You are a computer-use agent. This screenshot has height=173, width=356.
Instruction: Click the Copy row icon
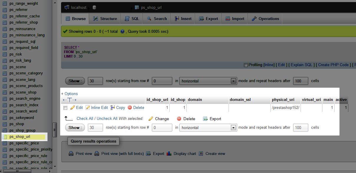113,108
